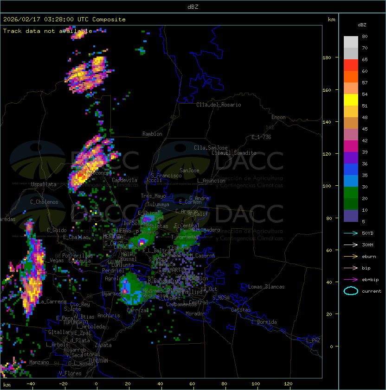Click the cyan current ellipse icon

pyautogui.click(x=351, y=291)
